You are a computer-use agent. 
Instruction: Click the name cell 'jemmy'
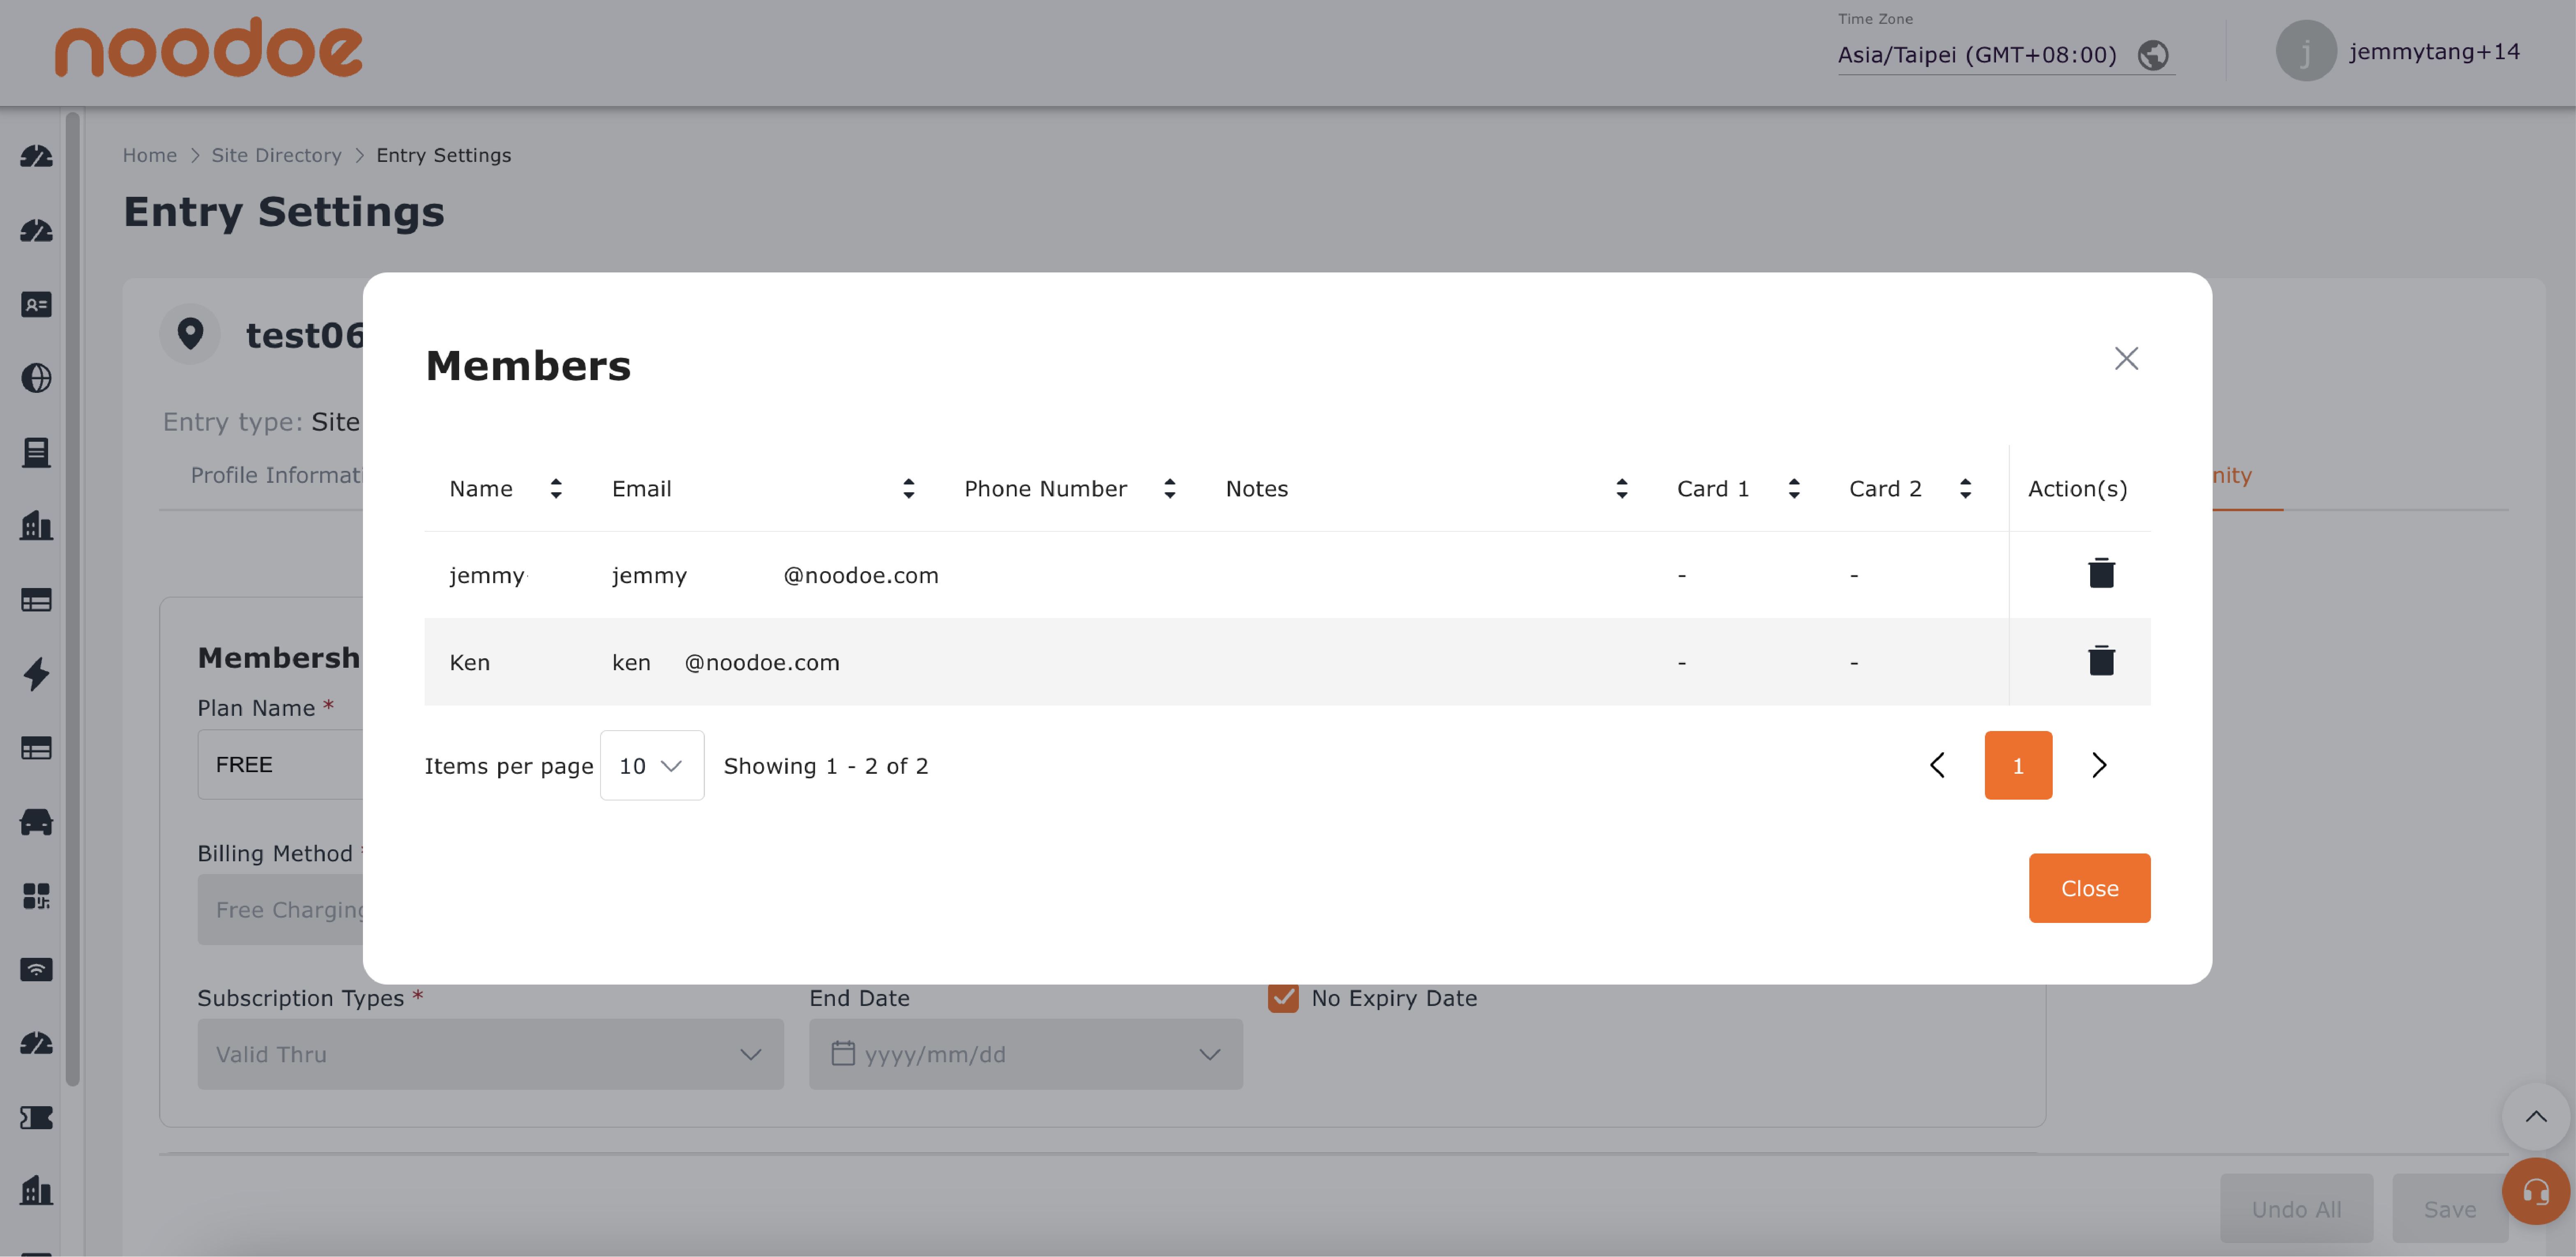point(487,576)
